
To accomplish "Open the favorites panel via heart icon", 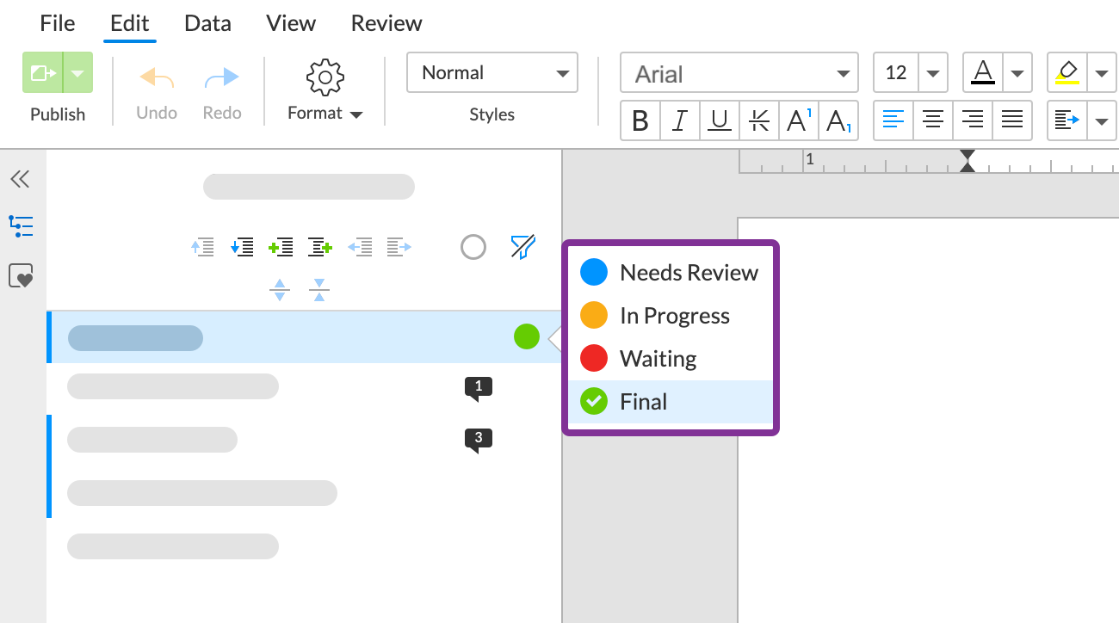I will (21, 276).
